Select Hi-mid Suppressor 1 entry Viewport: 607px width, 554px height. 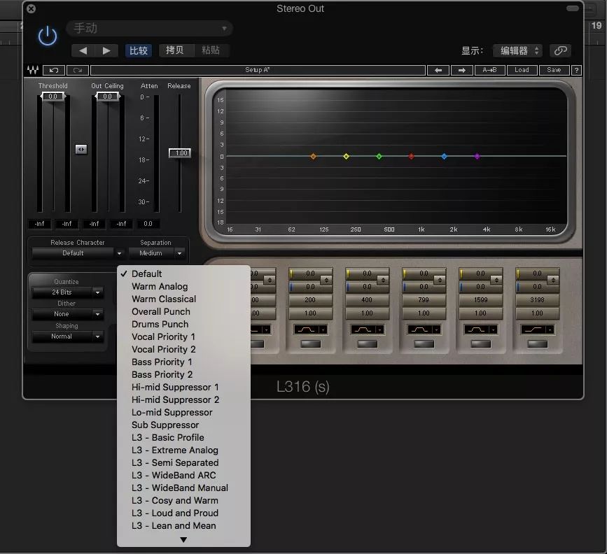point(183,388)
